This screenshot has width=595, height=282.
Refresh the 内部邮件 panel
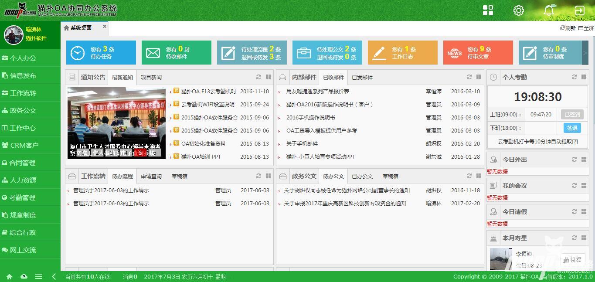point(469,77)
